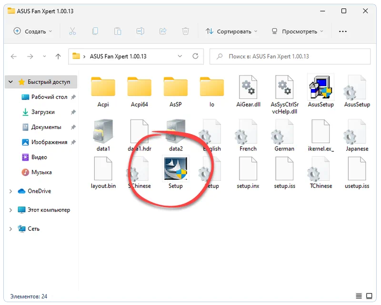
Task: Select the TChinese configuration file
Action: pyautogui.click(x=321, y=173)
